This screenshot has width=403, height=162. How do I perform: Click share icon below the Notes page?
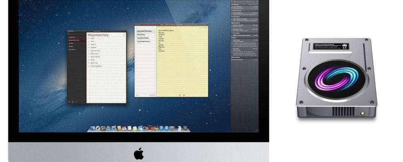(184, 95)
